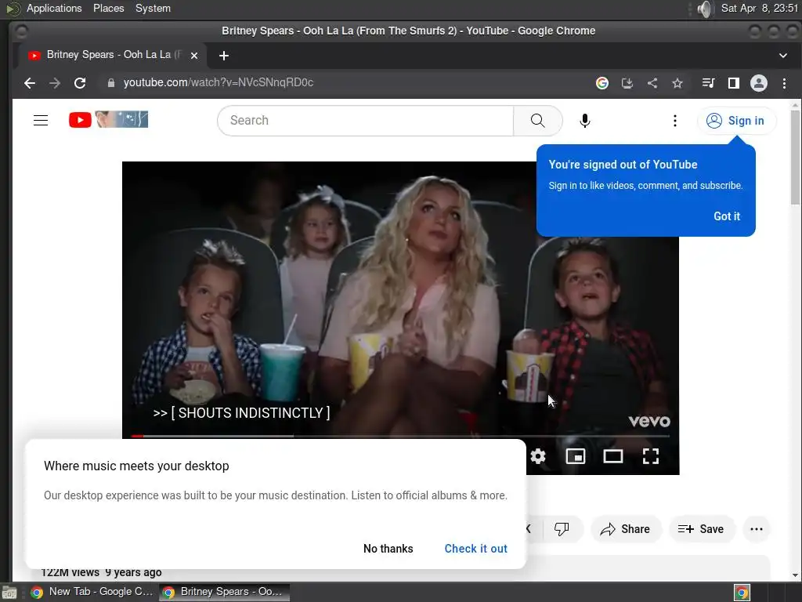The width and height of the screenshot is (802, 602).
Task: Enter full screen mode
Action: pos(651,455)
